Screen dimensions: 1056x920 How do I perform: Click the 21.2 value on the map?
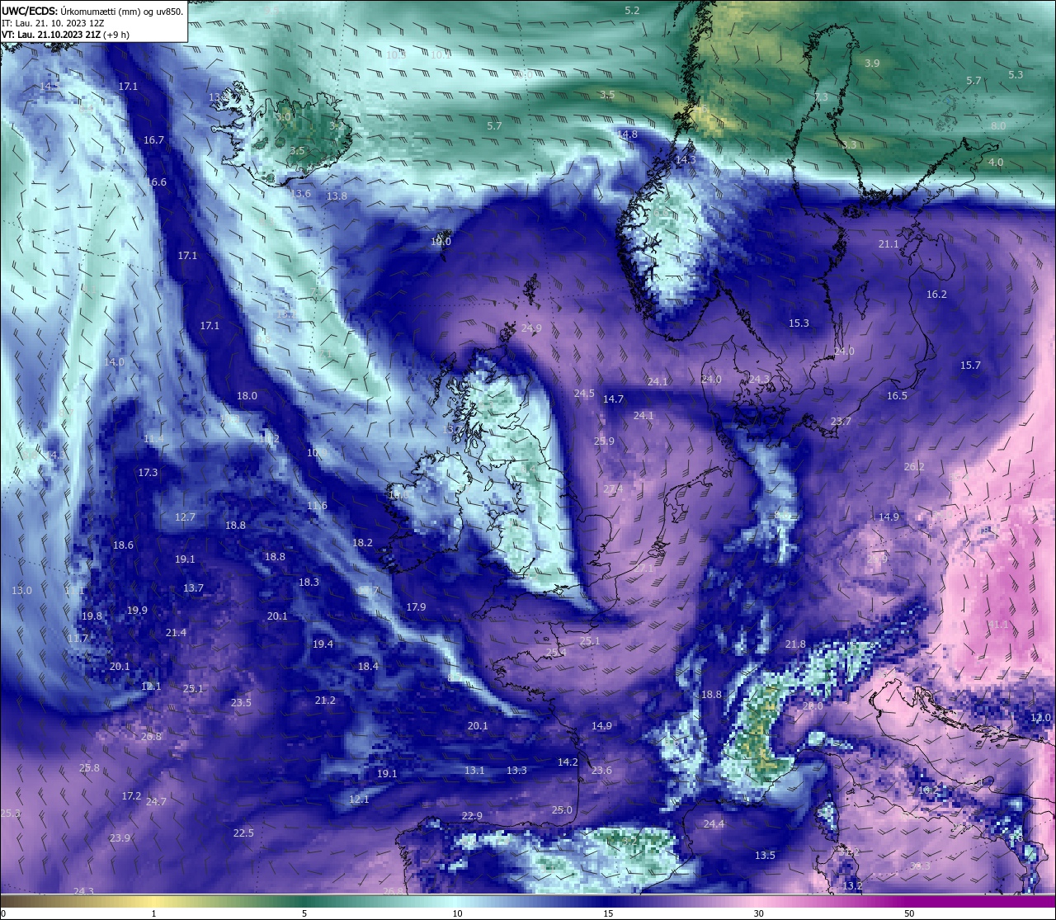coord(326,701)
